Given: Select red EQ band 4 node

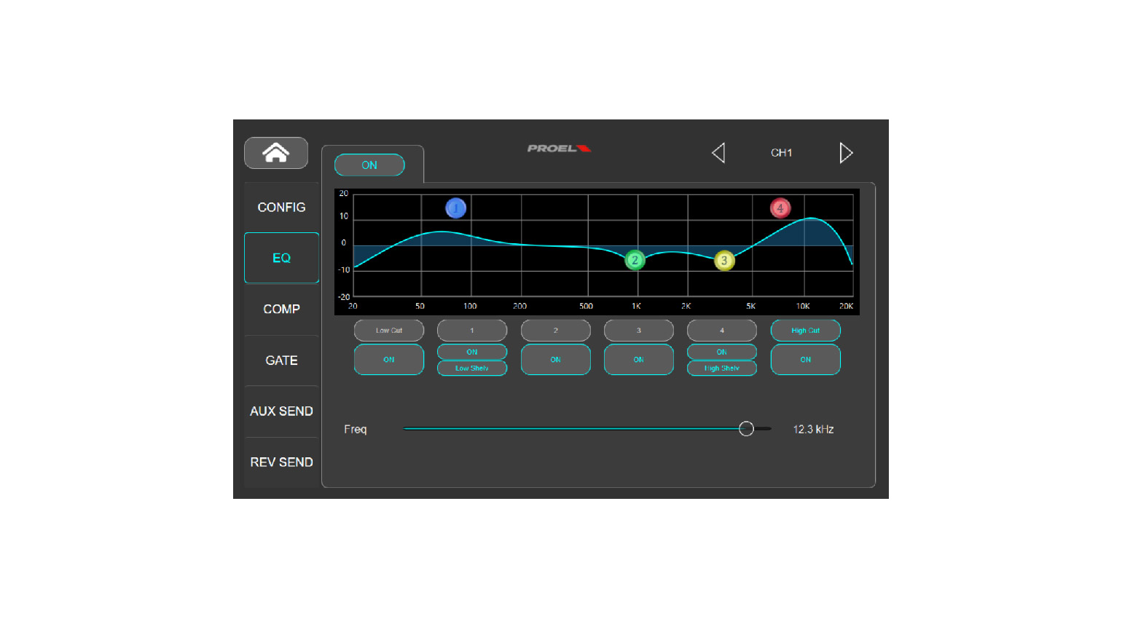Looking at the screenshot, I should [780, 208].
